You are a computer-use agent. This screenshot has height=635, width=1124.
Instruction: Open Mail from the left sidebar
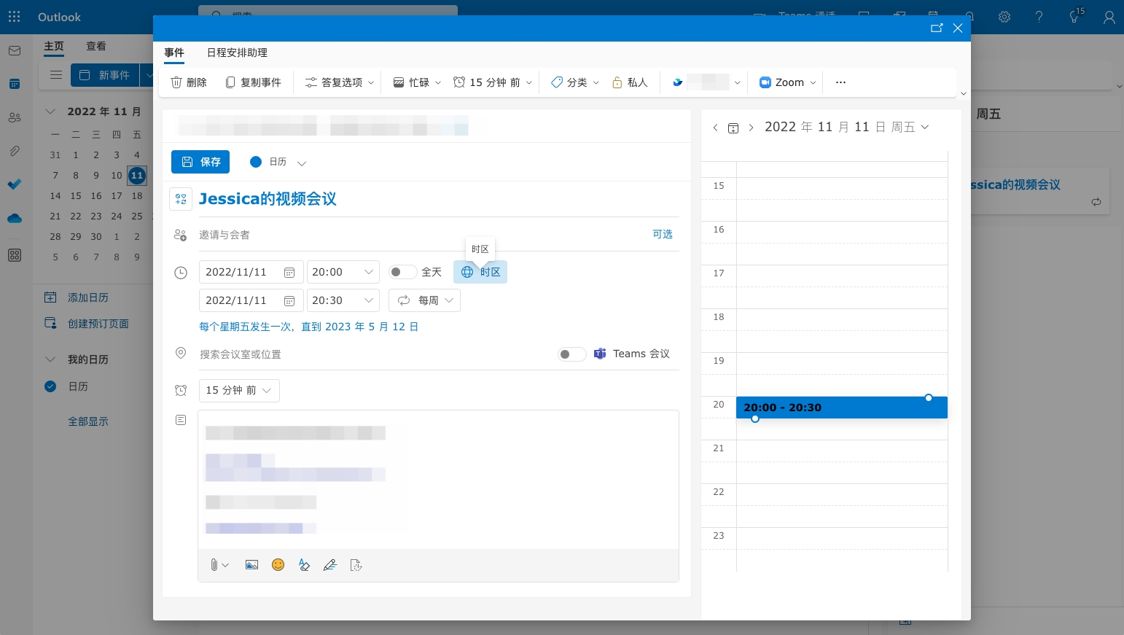point(14,50)
